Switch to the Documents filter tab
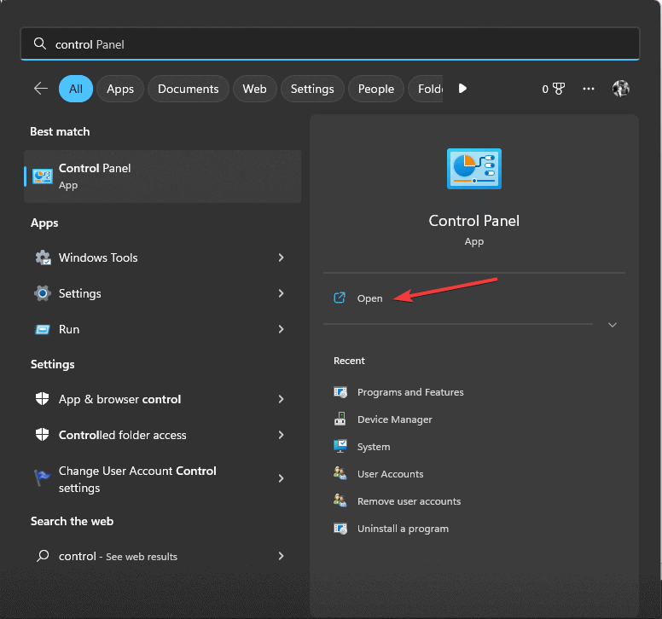662x619 pixels. coord(189,89)
